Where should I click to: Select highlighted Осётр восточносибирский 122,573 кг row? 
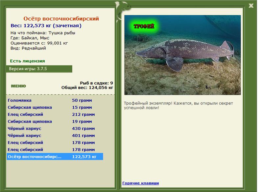(x=55, y=157)
